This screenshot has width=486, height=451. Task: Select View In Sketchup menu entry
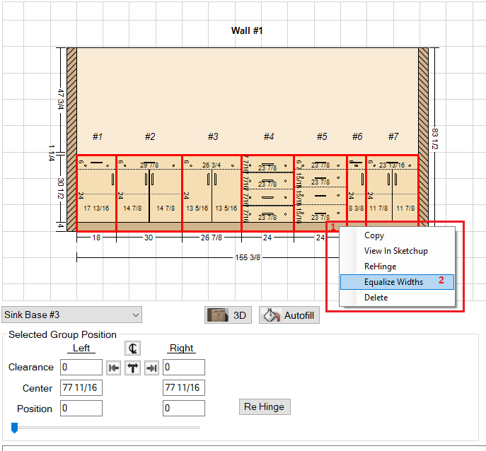pyautogui.click(x=396, y=251)
